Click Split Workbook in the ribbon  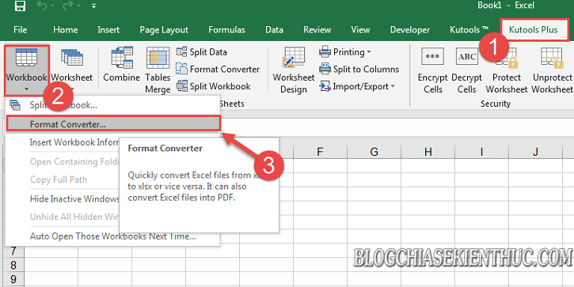214,86
